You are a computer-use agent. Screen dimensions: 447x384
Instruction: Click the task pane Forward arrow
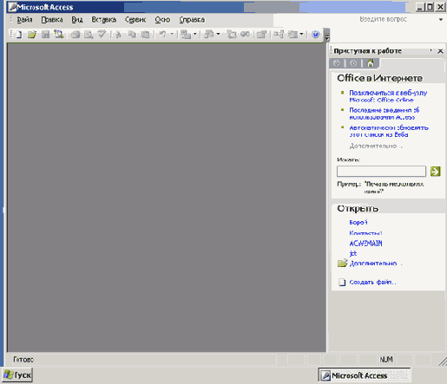click(x=353, y=63)
